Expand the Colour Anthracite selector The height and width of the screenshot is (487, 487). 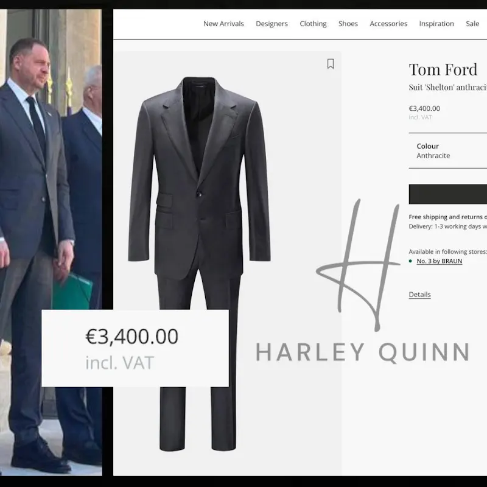point(447,150)
